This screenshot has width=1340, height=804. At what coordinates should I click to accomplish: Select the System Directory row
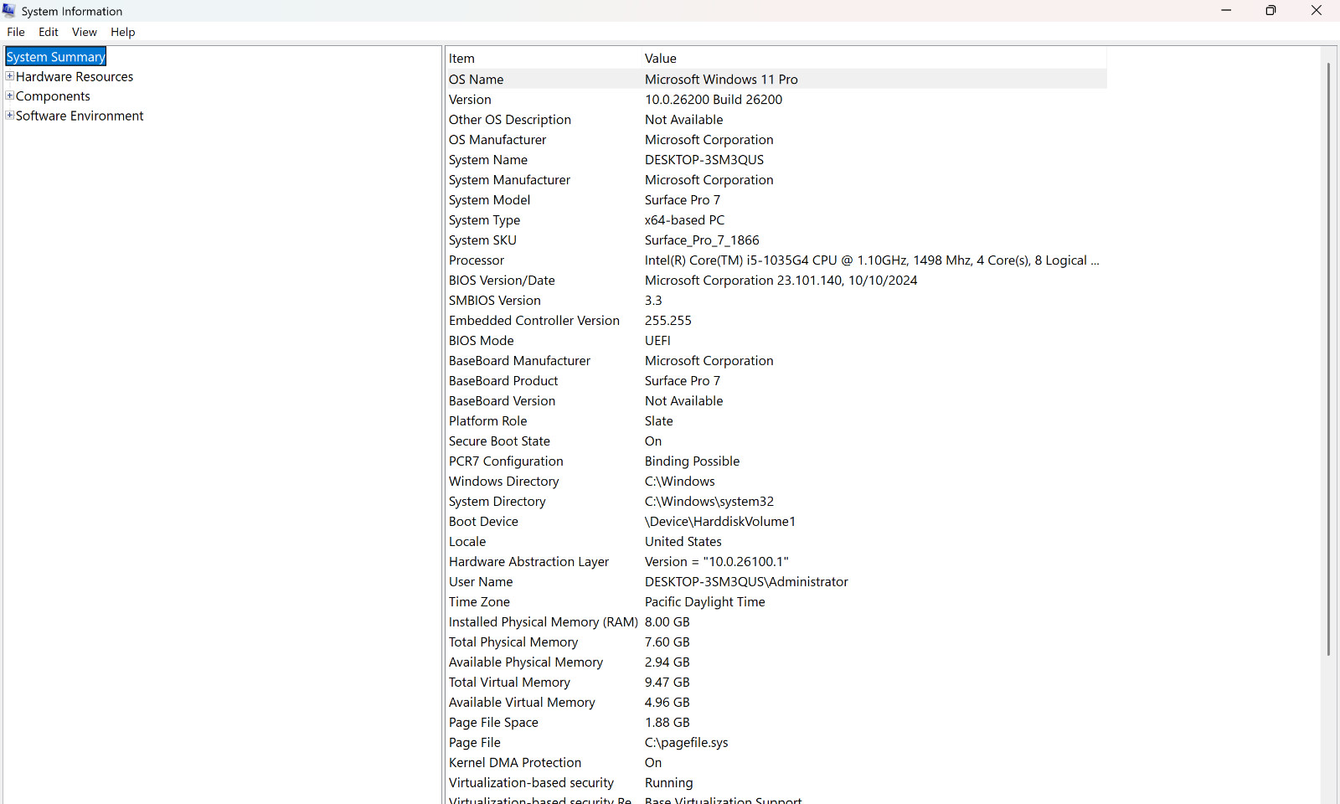776,502
